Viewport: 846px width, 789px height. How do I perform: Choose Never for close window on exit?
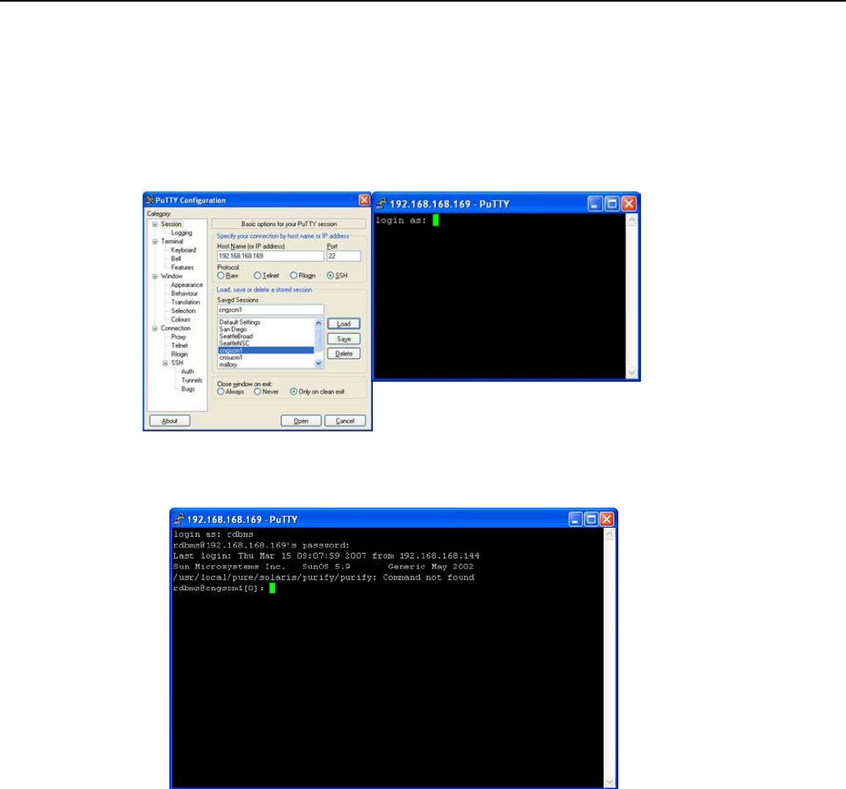click(x=258, y=392)
